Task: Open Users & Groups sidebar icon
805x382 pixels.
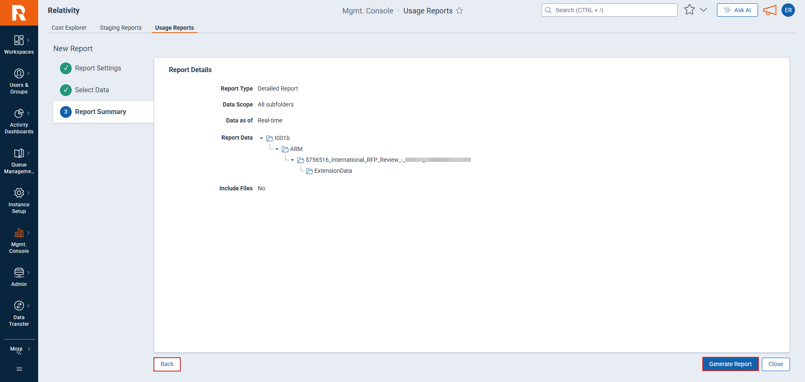Action: click(x=19, y=73)
